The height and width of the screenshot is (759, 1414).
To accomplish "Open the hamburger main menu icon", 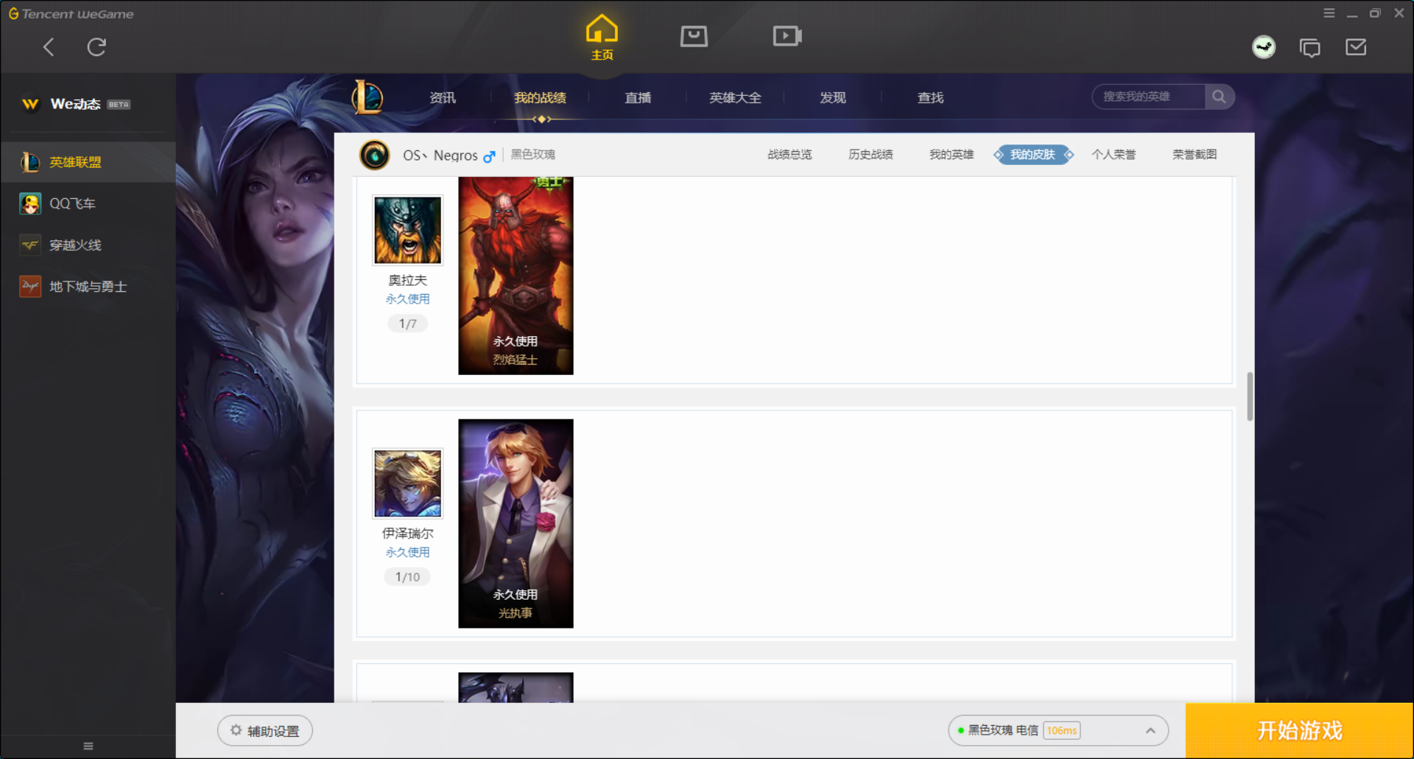I will [x=1329, y=13].
